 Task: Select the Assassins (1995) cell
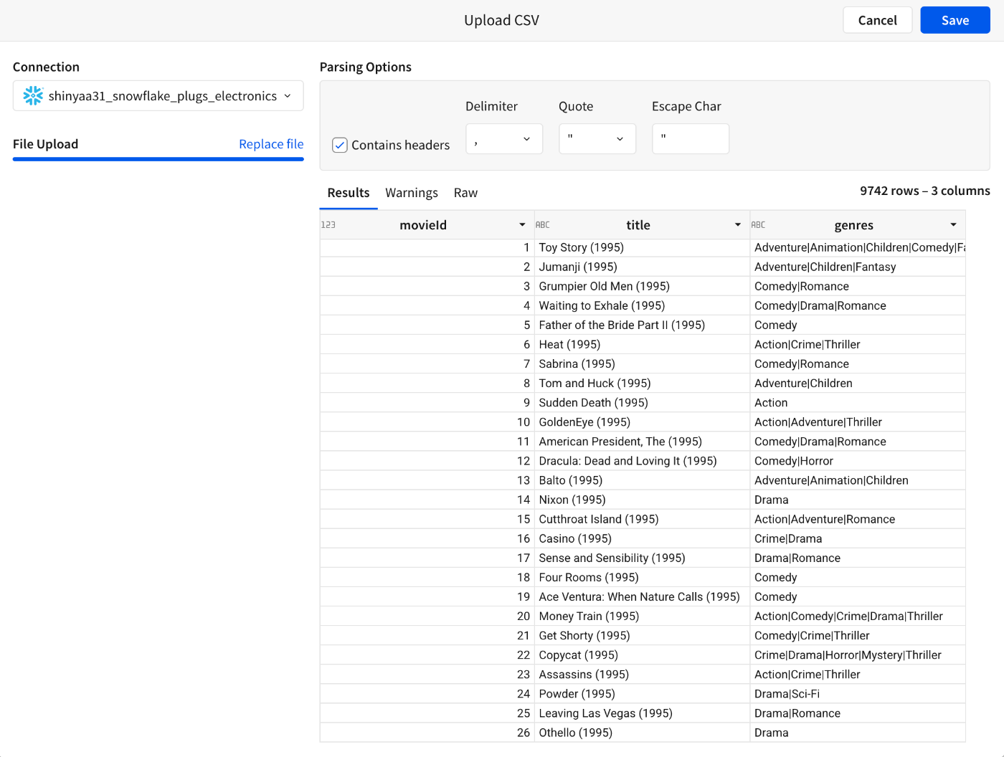pyautogui.click(x=642, y=674)
